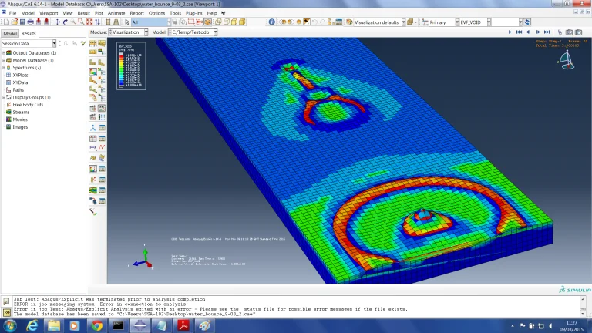Select XYData in the results tree
This screenshot has width=592, height=333.
[21, 82]
